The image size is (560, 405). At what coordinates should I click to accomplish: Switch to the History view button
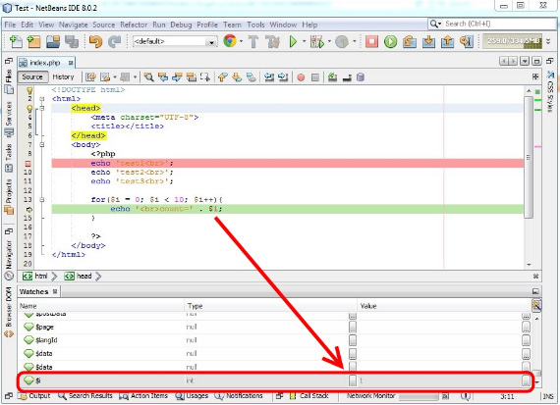[63, 77]
